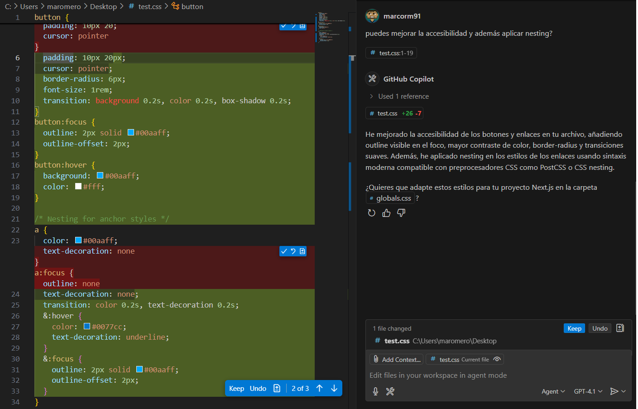Open the GPT-4.1 model selector
Viewport: 638px width, 409px height.
coord(588,391)
